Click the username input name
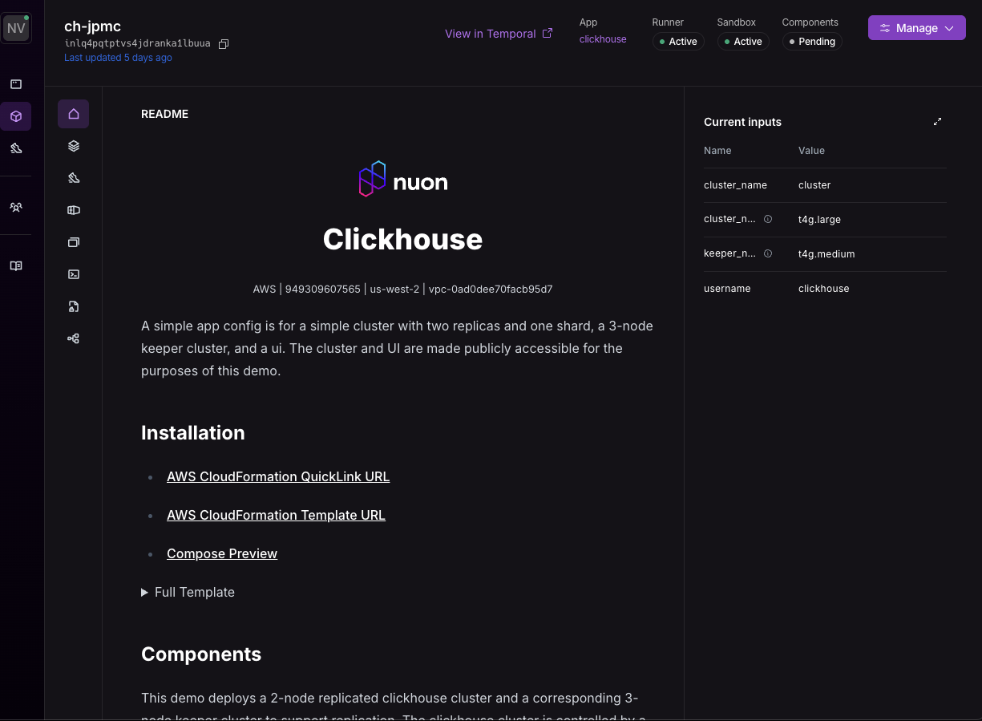Image resolution: width=982 pixels, height=721 pixels. 727,289
